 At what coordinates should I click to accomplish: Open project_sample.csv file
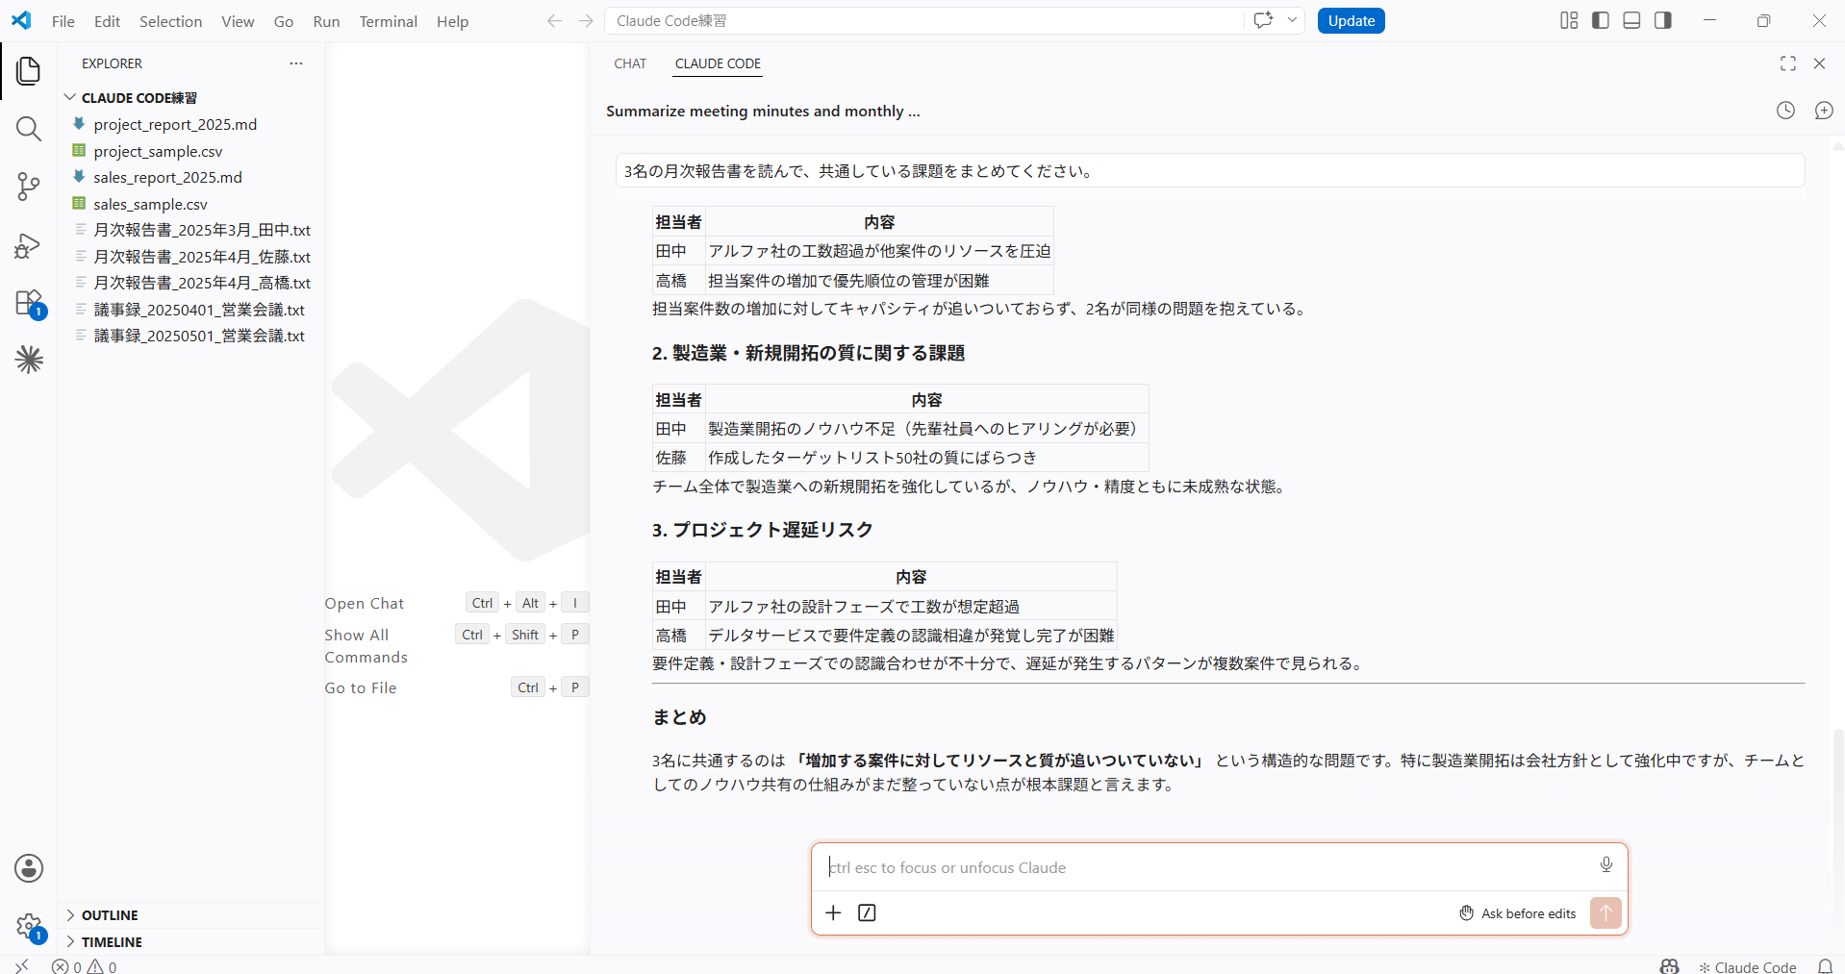point(158,151)
